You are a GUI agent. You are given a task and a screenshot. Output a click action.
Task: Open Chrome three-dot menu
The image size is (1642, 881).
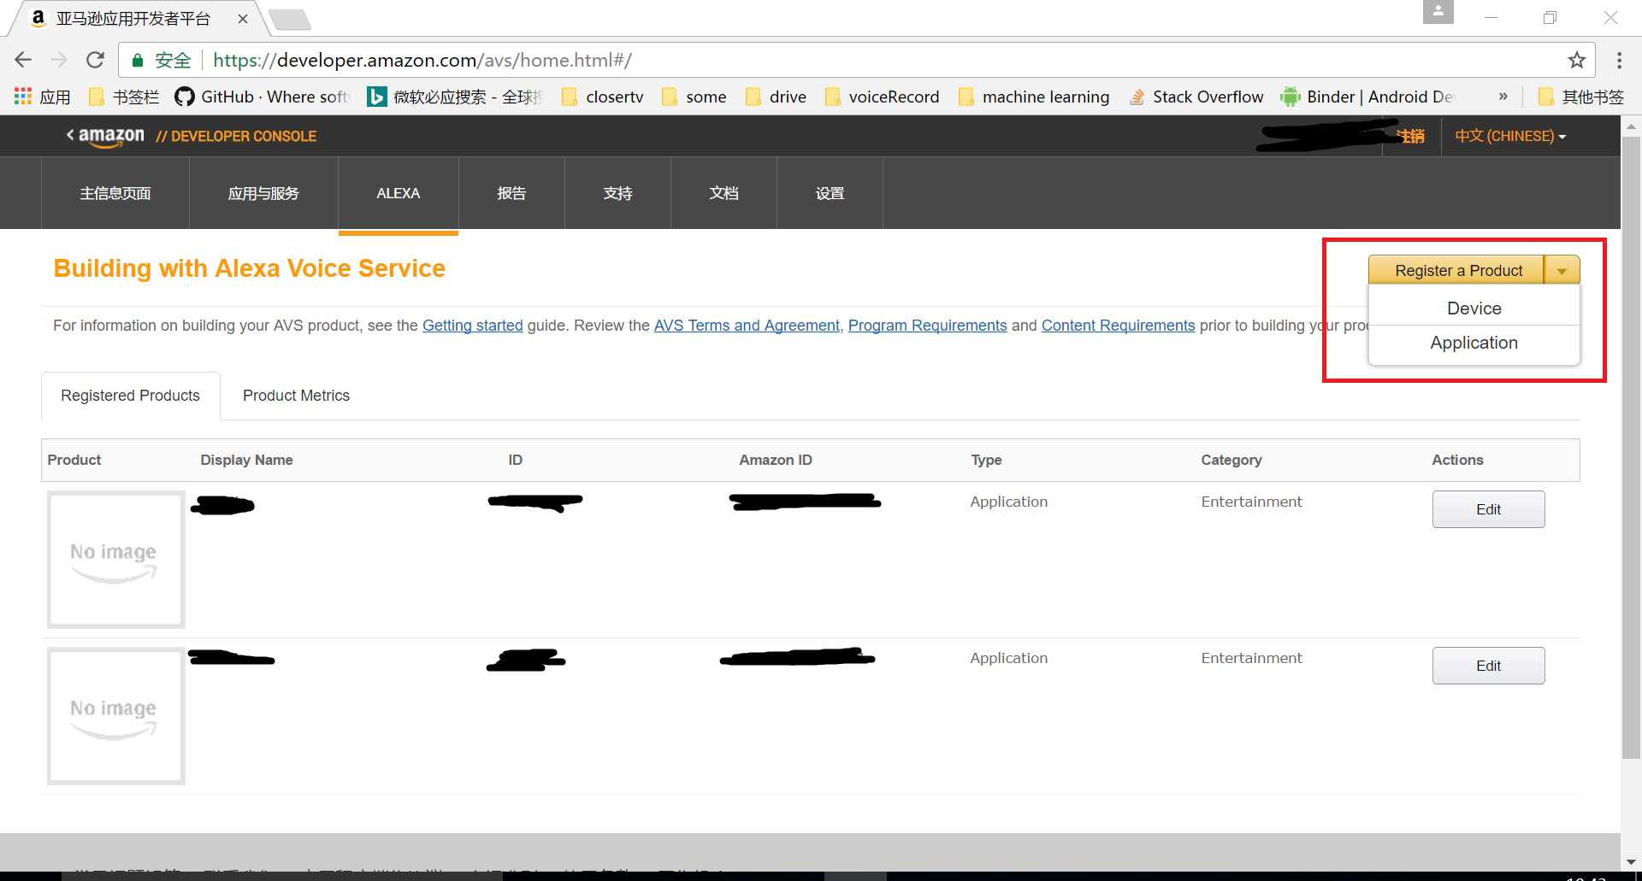tap(1619, 60)
